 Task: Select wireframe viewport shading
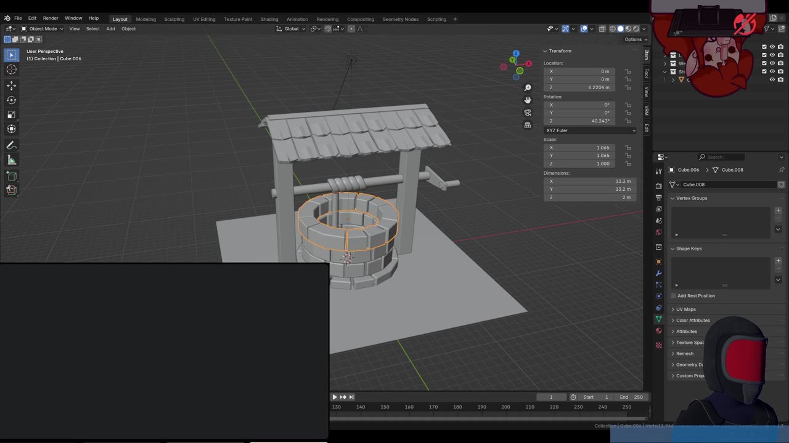[x=613, y=28]
